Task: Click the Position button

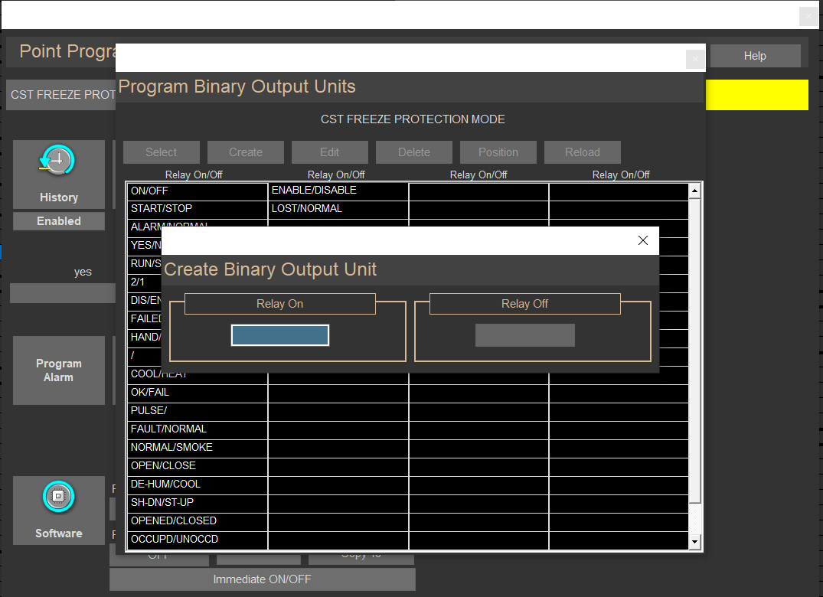Action: click(498, 152)
